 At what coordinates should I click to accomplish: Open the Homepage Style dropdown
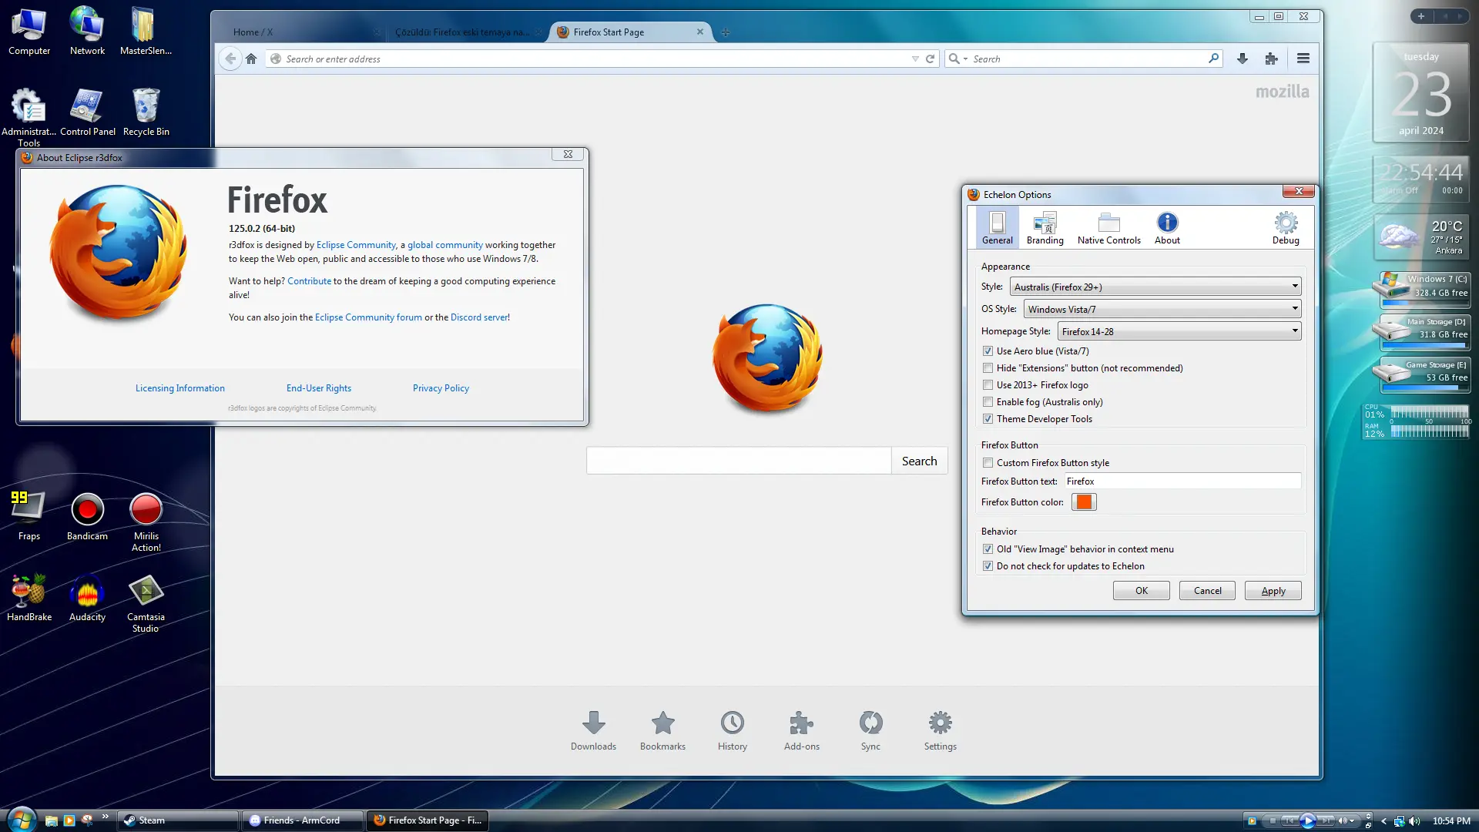pyautogui.click(x=1179, y=331)
